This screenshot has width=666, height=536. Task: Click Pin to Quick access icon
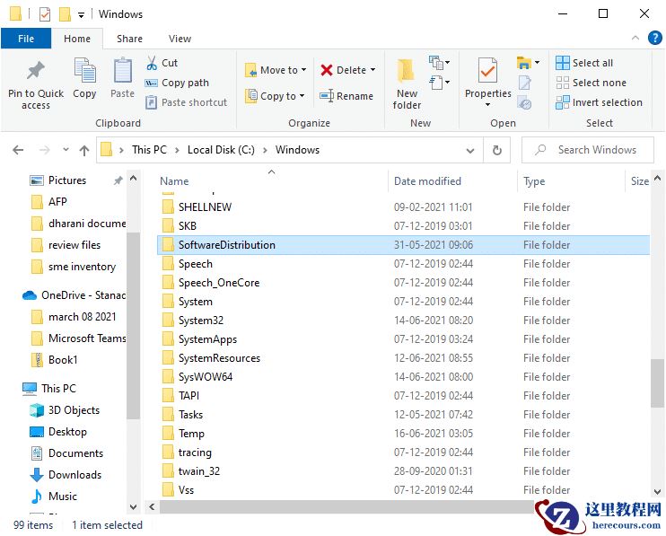pos(36,70)
